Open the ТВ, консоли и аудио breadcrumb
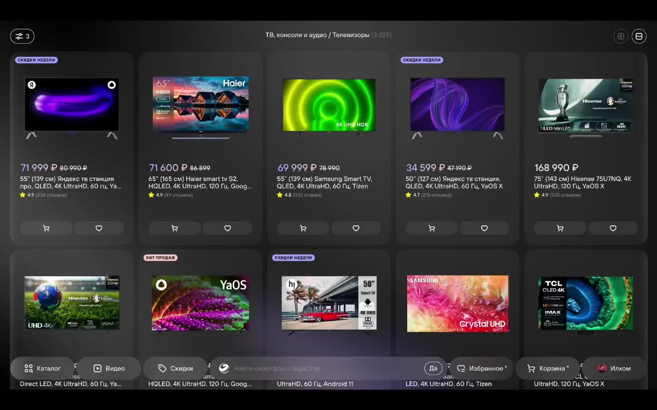657x410 pixels. click(x=296, y=35)
